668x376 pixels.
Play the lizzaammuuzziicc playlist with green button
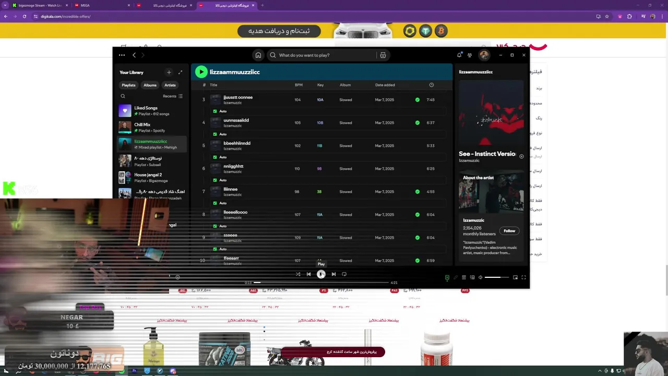pos(201,72)
